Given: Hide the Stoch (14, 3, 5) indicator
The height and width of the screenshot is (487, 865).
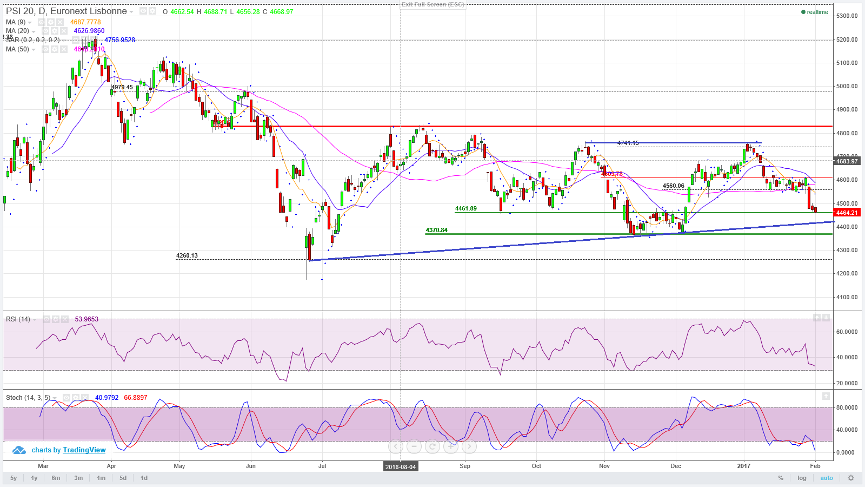Looking at the screenshot, I should point(66,398).
